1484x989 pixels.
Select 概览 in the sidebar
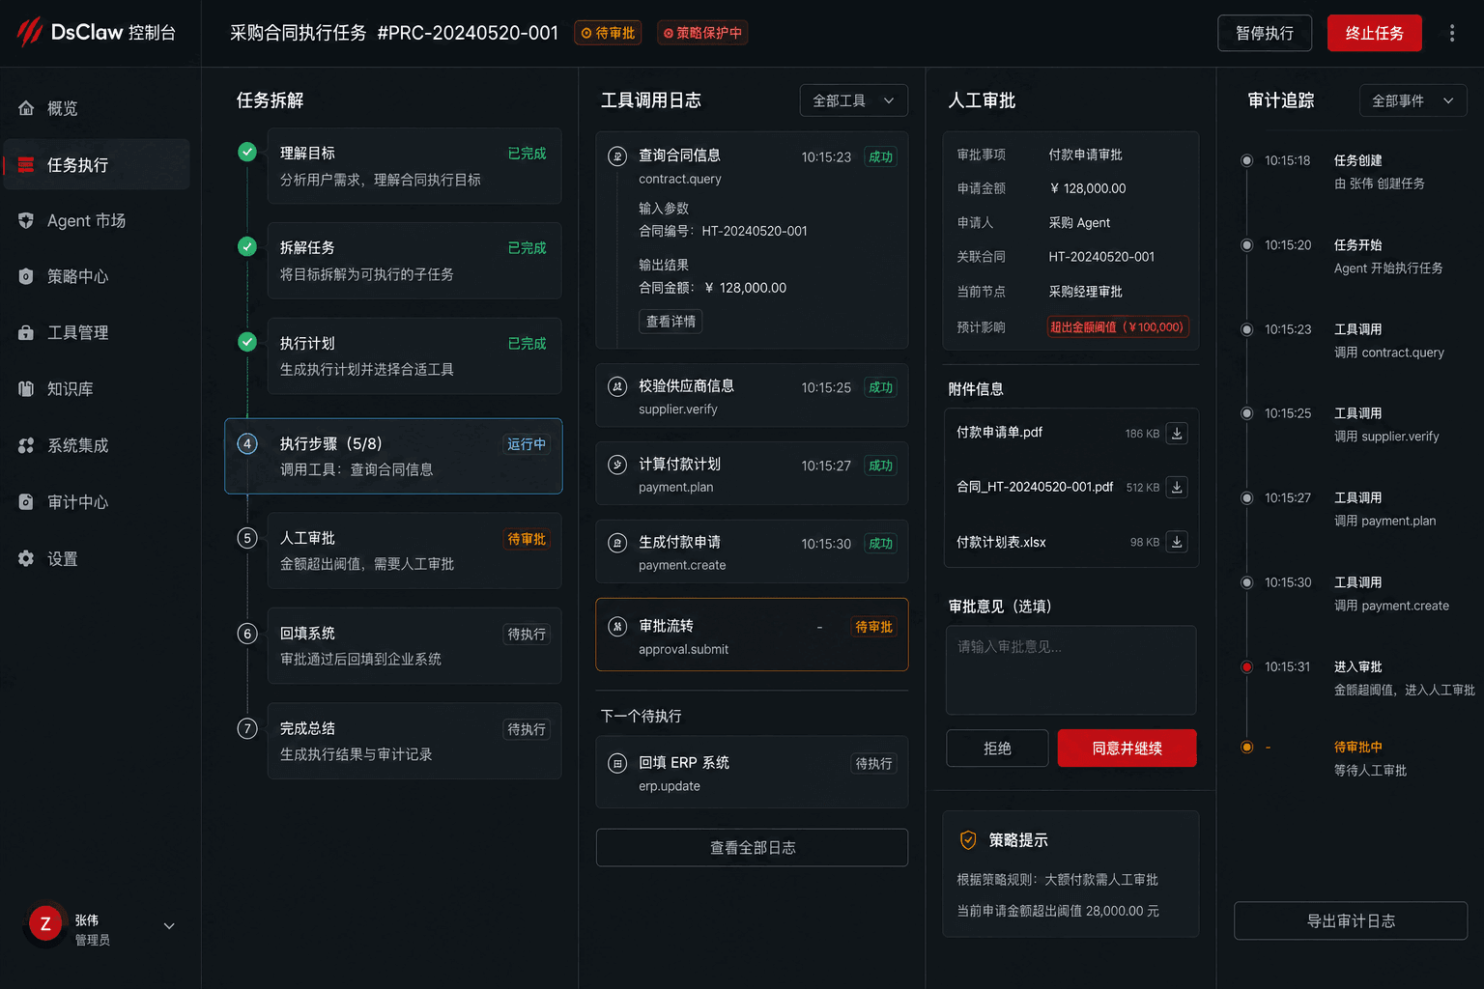tap(97, 108)
